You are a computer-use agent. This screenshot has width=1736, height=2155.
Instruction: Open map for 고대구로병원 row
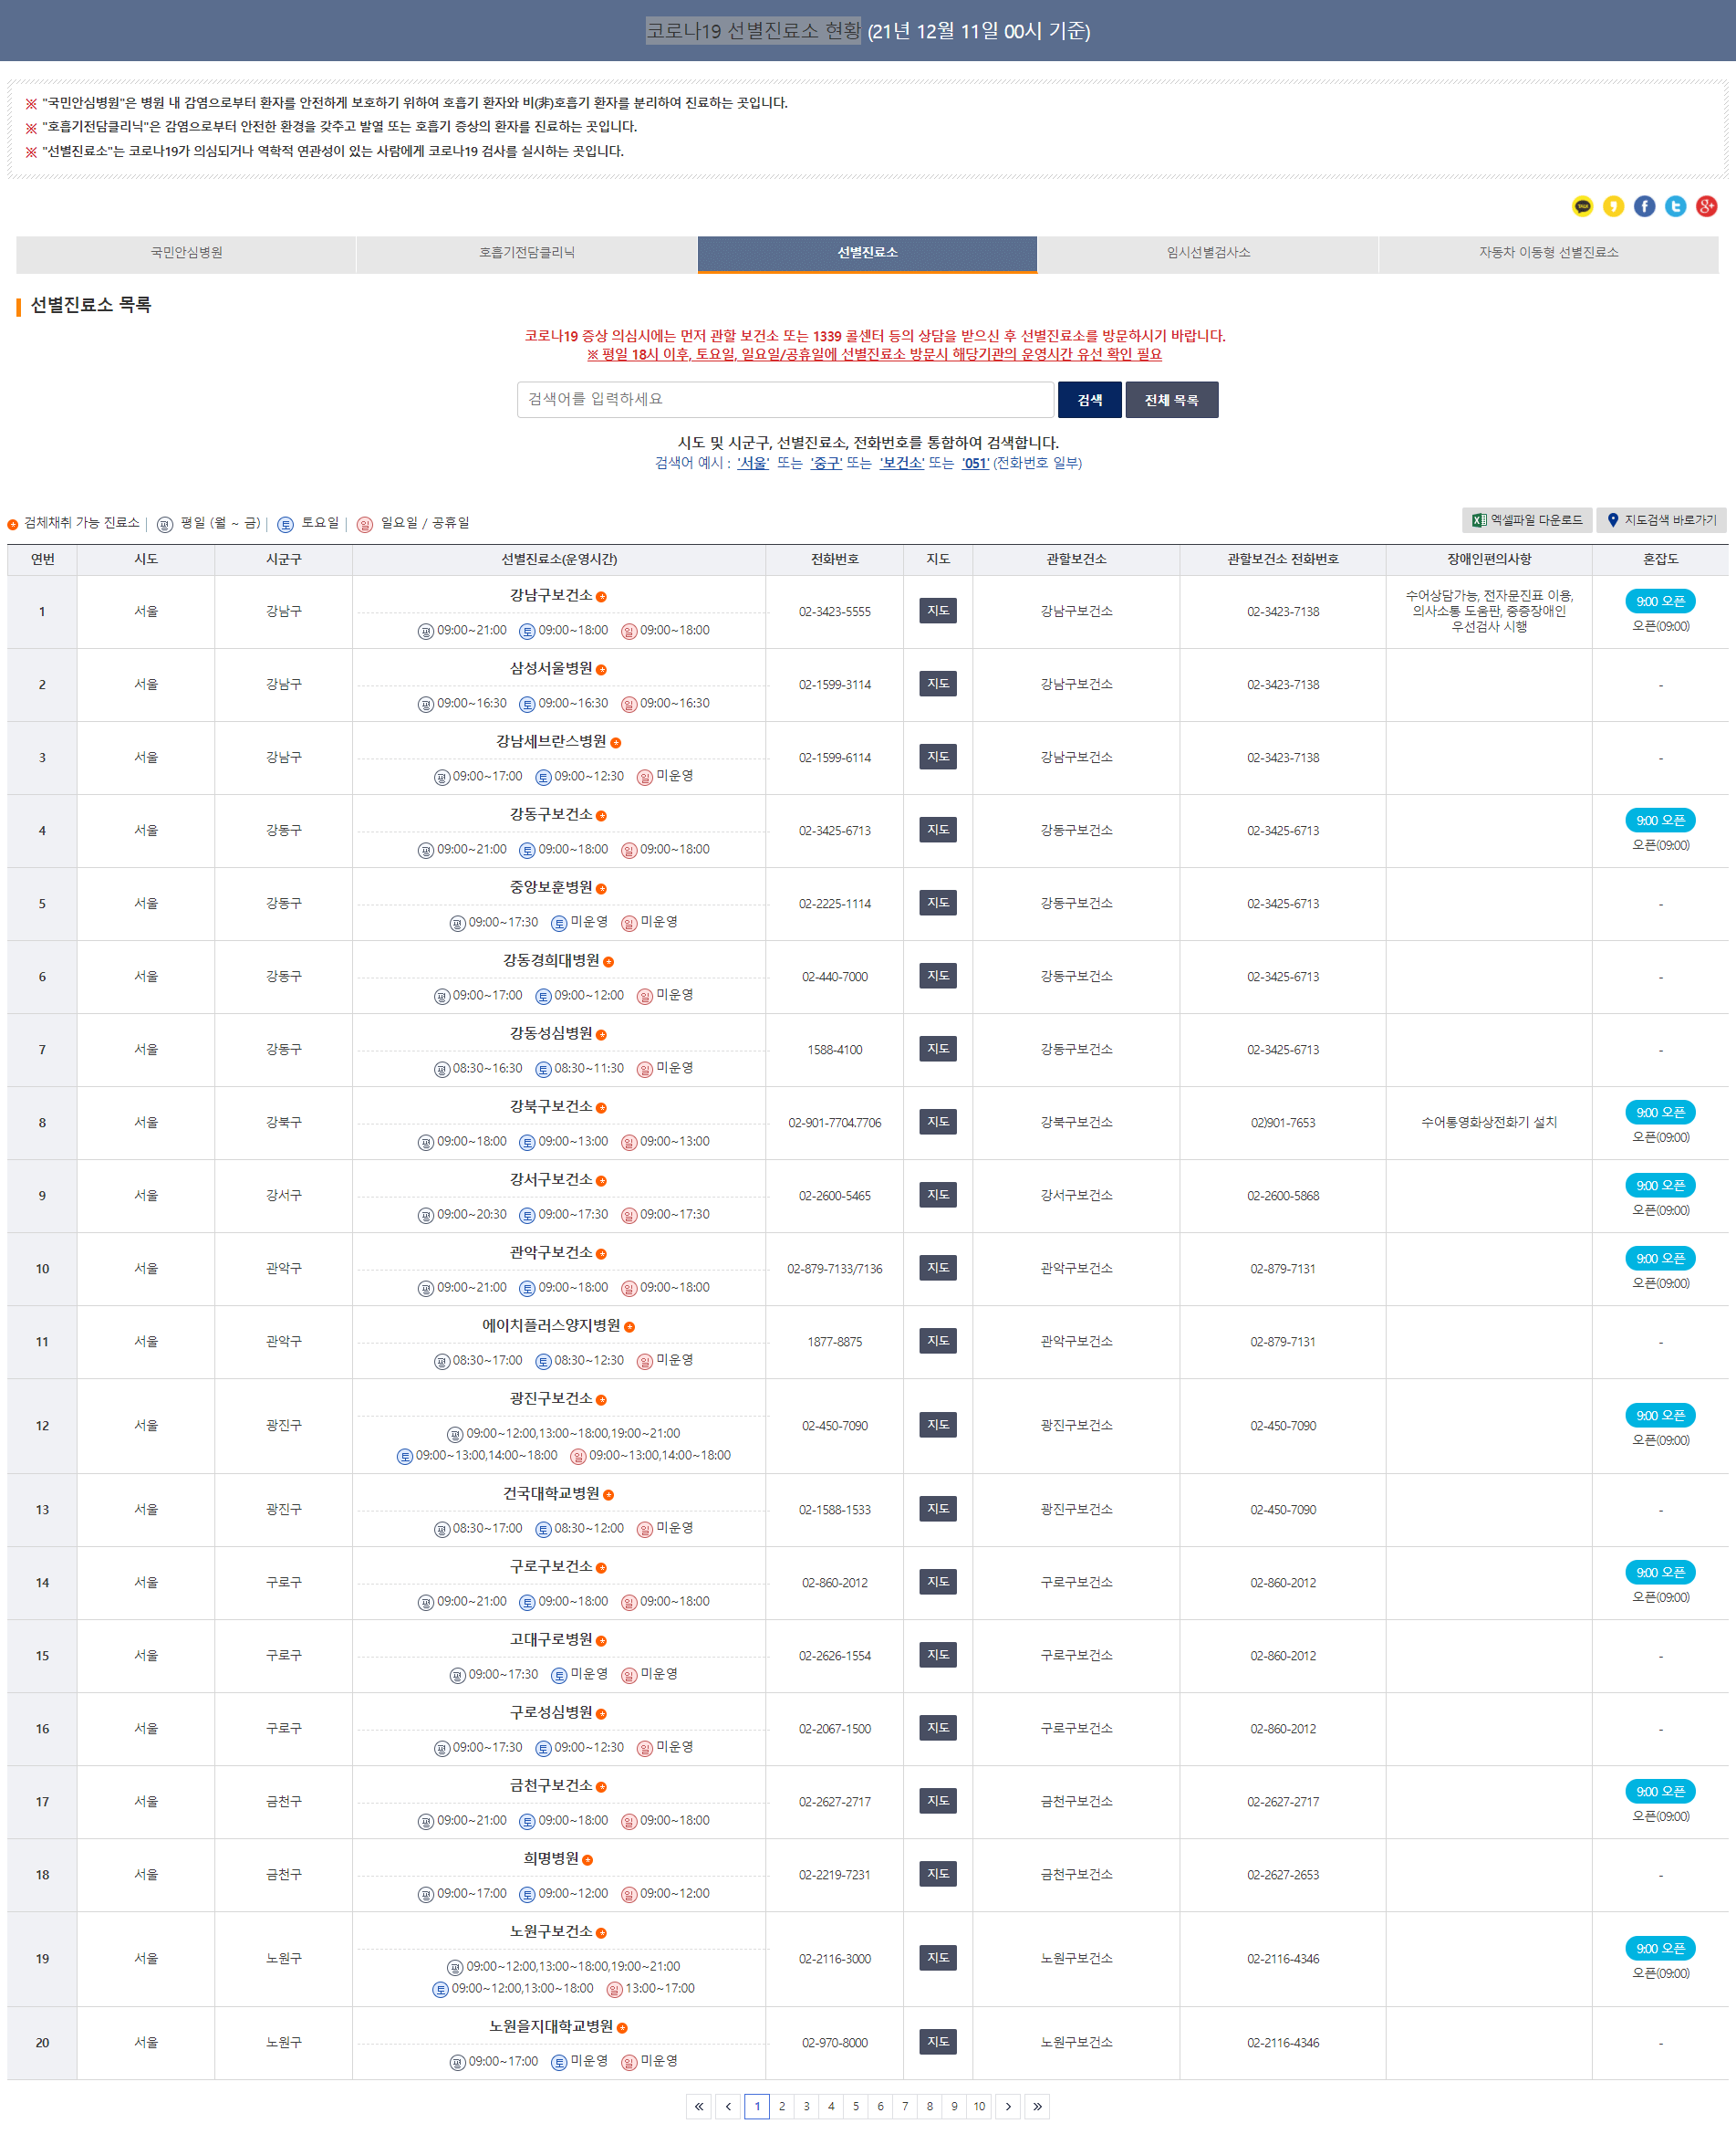[x=937, y=1655]
